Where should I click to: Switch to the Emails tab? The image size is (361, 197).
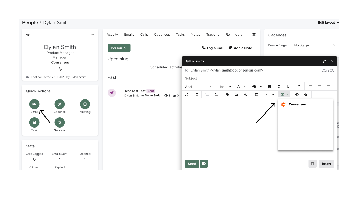click(x=129, y=35)
